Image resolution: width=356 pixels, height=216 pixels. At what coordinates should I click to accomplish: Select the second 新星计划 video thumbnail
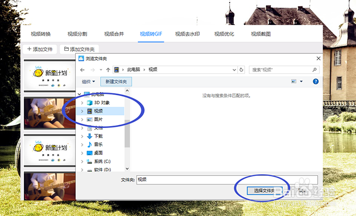click(50, 150)
